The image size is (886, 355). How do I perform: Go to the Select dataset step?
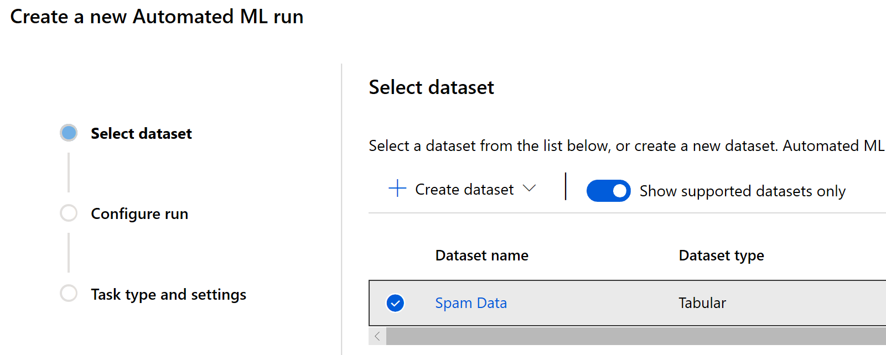(x=141, y=134)
